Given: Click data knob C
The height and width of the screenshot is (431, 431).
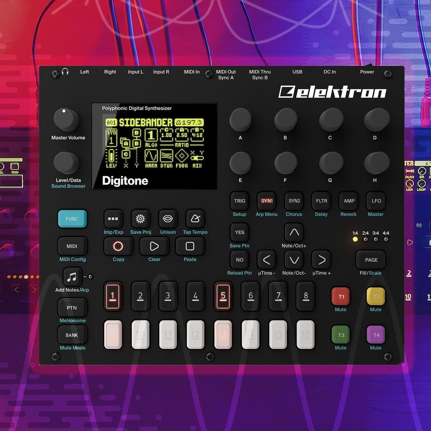Looking at the screenshot, I should (x=331, y=120).
